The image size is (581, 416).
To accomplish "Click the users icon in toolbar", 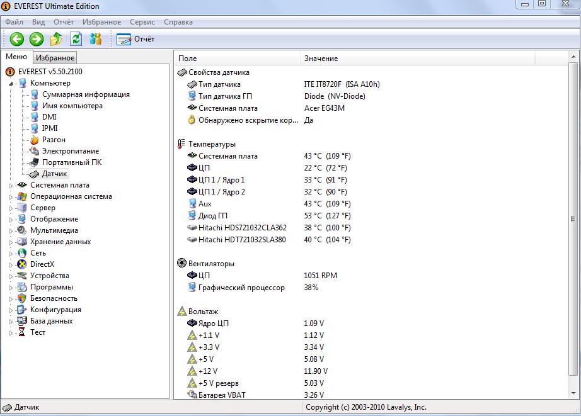I will click(95, 39).
